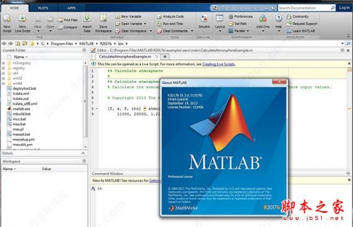
Task: Close the About MATLAB dialog
Action: [x=279, y=81]
